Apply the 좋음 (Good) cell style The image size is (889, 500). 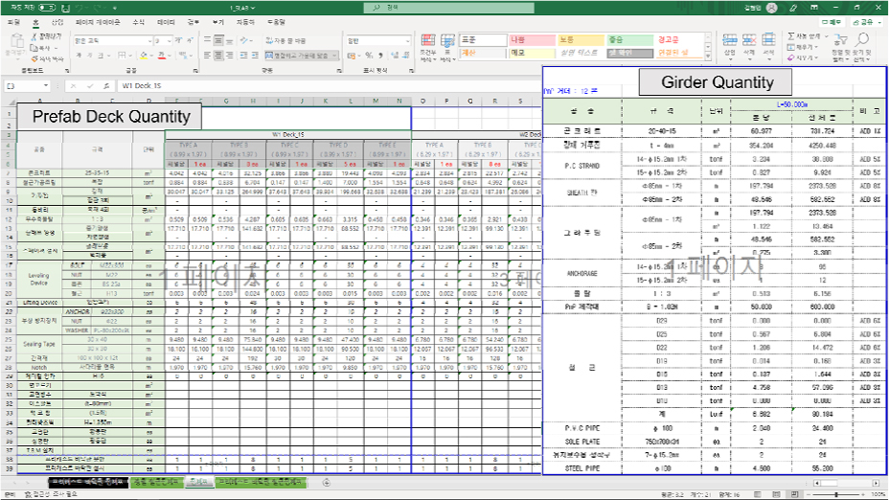(629, 39)
